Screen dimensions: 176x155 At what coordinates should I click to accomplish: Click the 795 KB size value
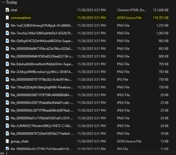pyautogui.click(x=164, y=64)
